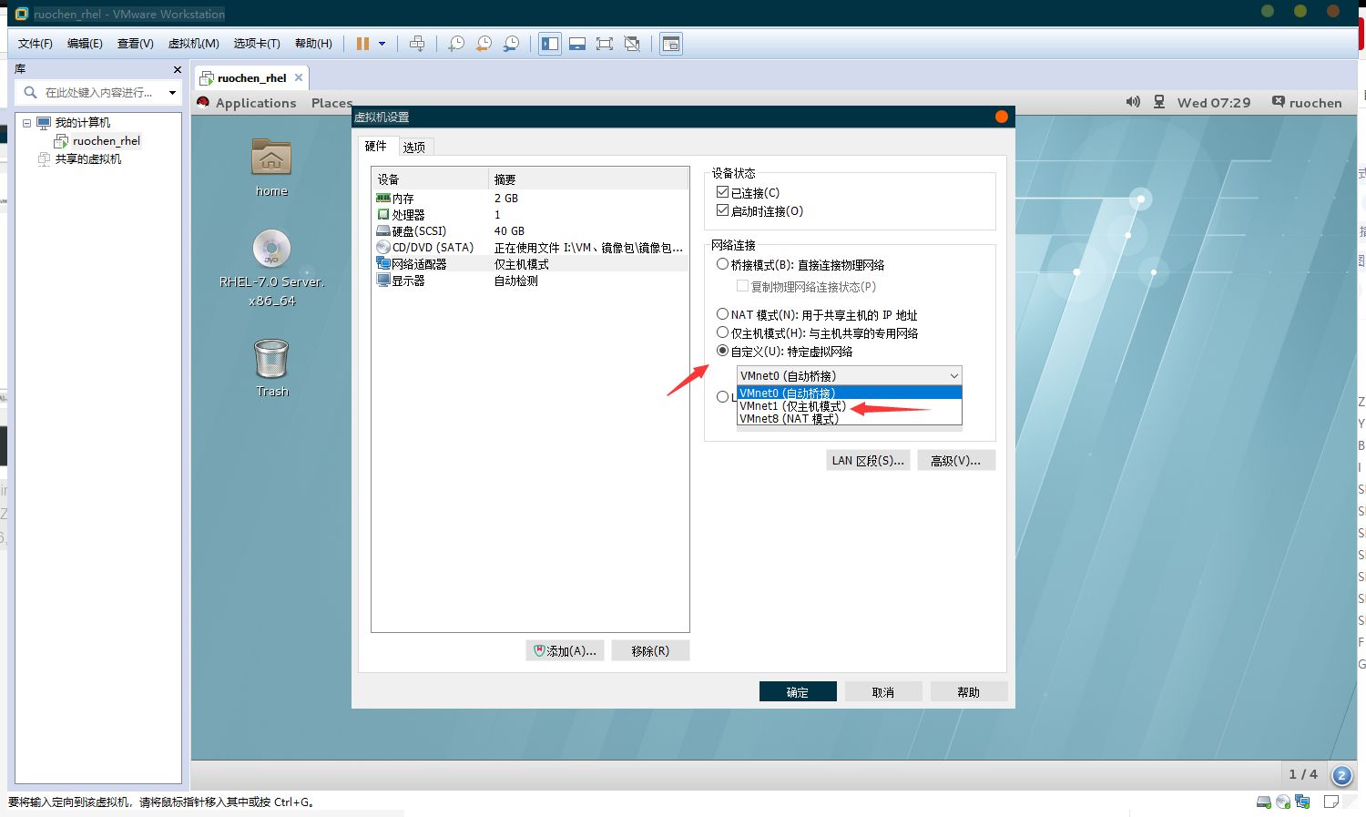The width and height of the screenshot is (1366, 817).
Task: Open the power options dropdown arrow beside pause
Action: point(382,44)
